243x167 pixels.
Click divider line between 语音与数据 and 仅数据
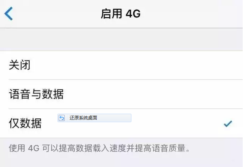click(x=126, y=109)
